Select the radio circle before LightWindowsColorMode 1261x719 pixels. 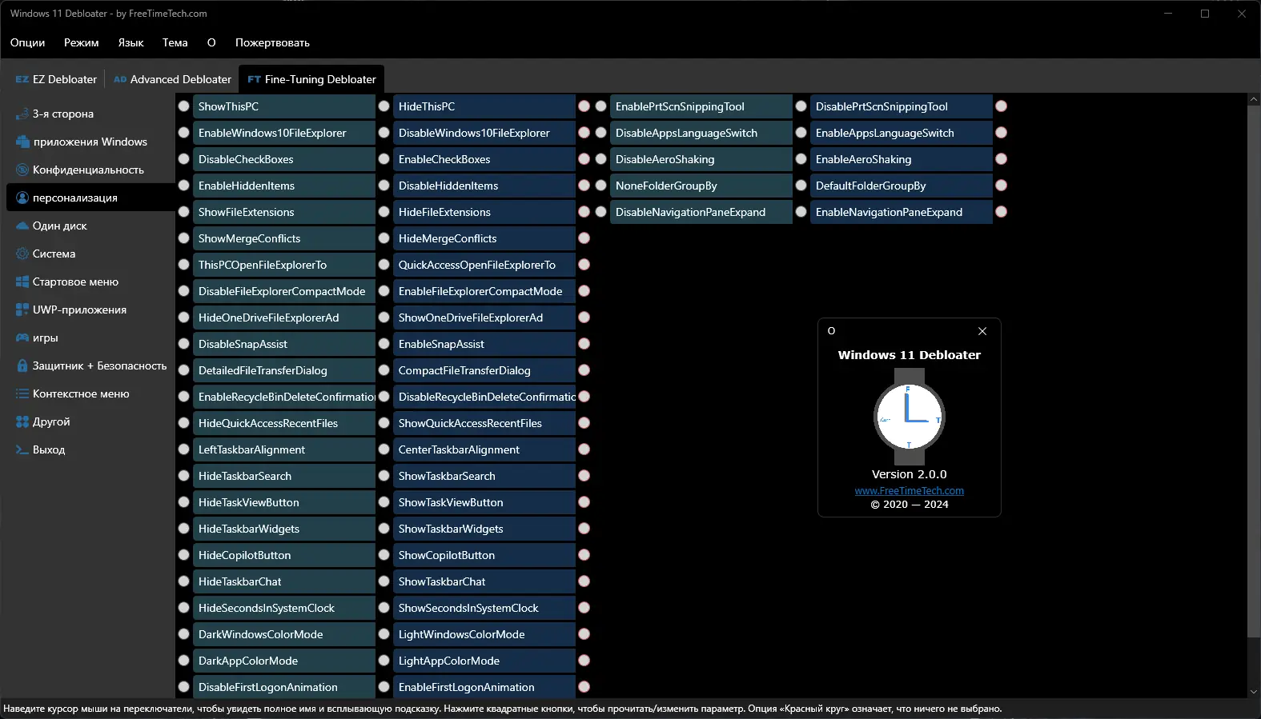pyautogui.click(x=384, y=634)
